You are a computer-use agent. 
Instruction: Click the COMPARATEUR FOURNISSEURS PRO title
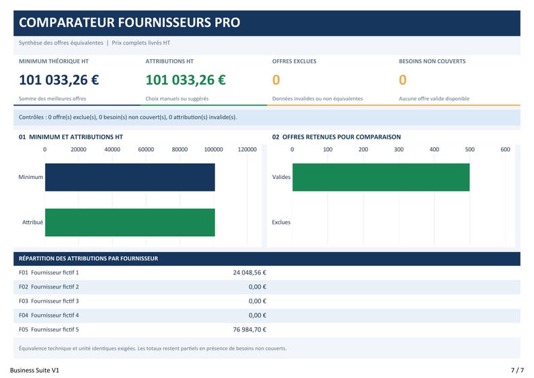129,22
